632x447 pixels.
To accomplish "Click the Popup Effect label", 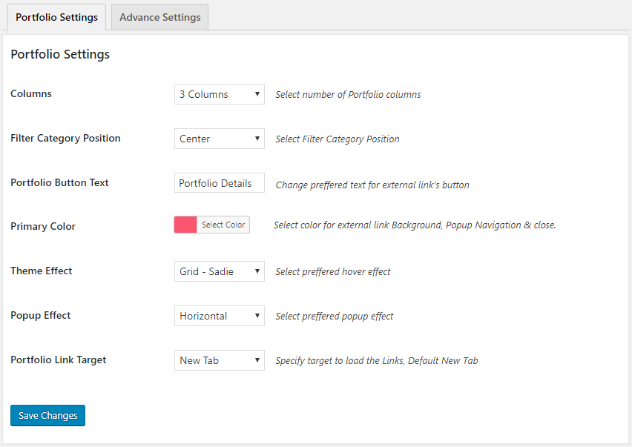I will coord(41,315).
